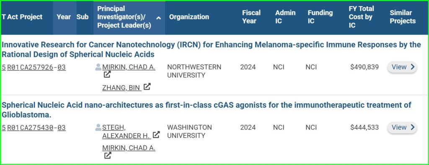Click person icon beside MIRKIN in first row
The width and height of the screenshot is (429, 165).
(98, 67)
